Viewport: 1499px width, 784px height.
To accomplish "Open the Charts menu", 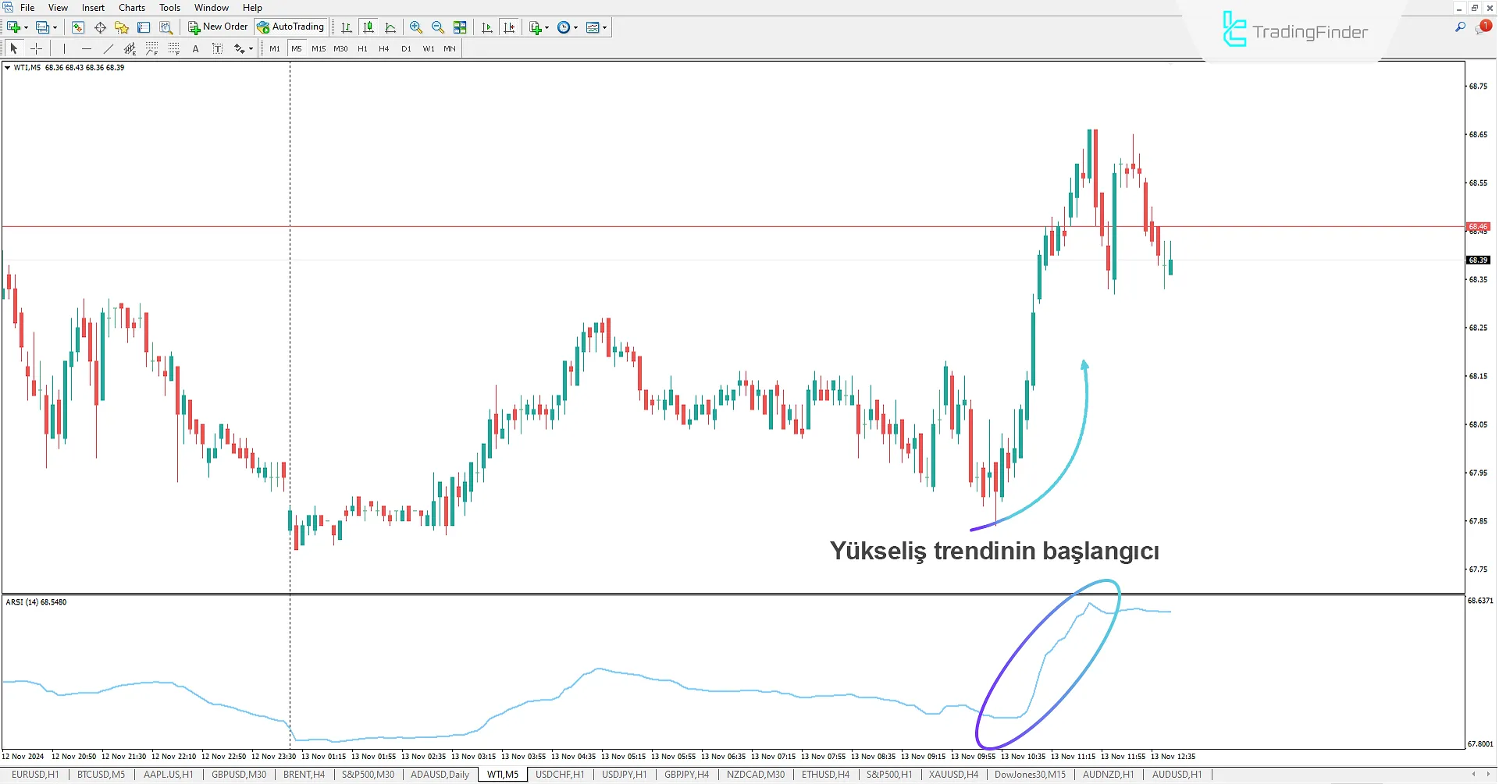I will click(131, 7).
